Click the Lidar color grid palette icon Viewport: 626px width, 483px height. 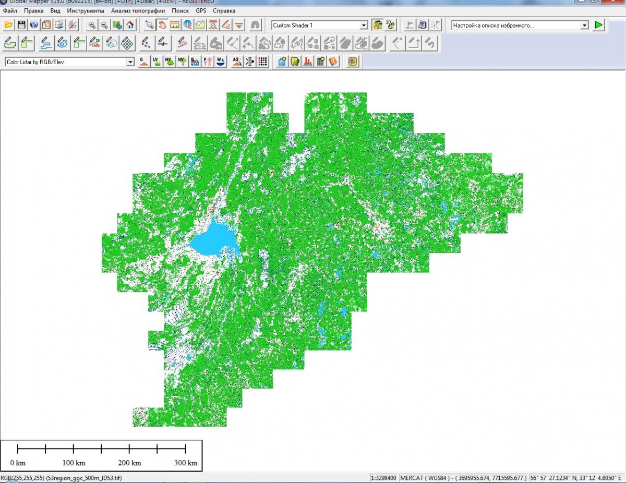tap(263, 62)
